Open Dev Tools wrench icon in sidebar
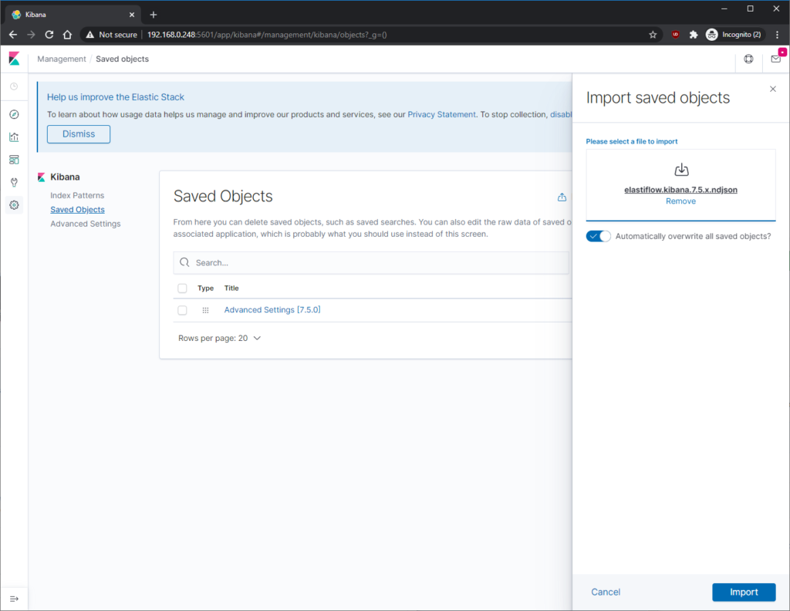 14,182
